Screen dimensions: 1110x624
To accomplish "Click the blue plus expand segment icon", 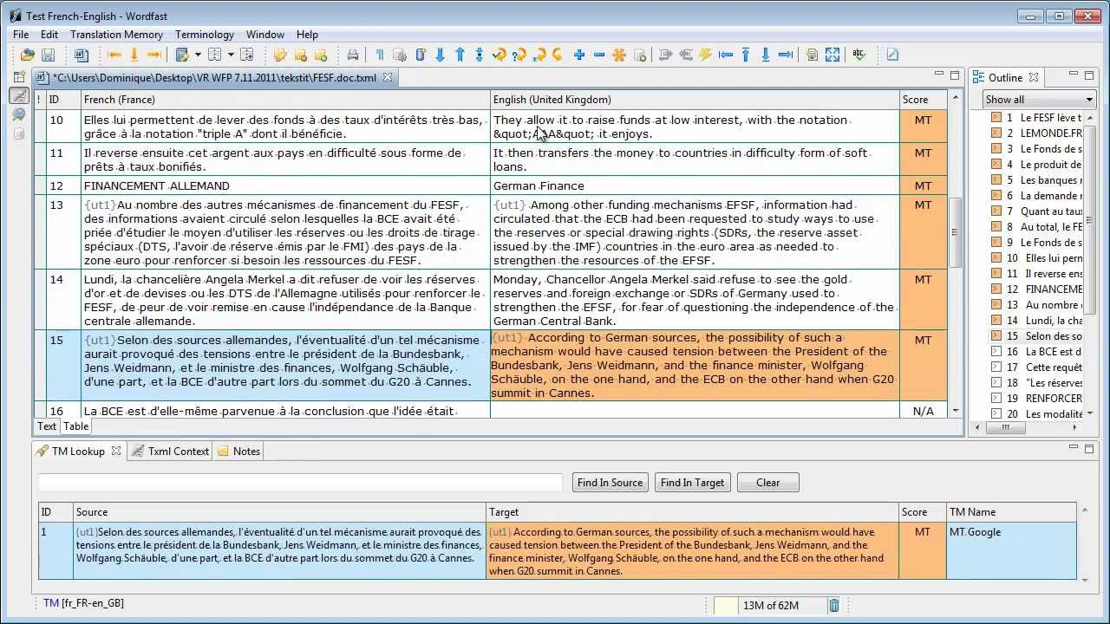I will click(579, 55).
